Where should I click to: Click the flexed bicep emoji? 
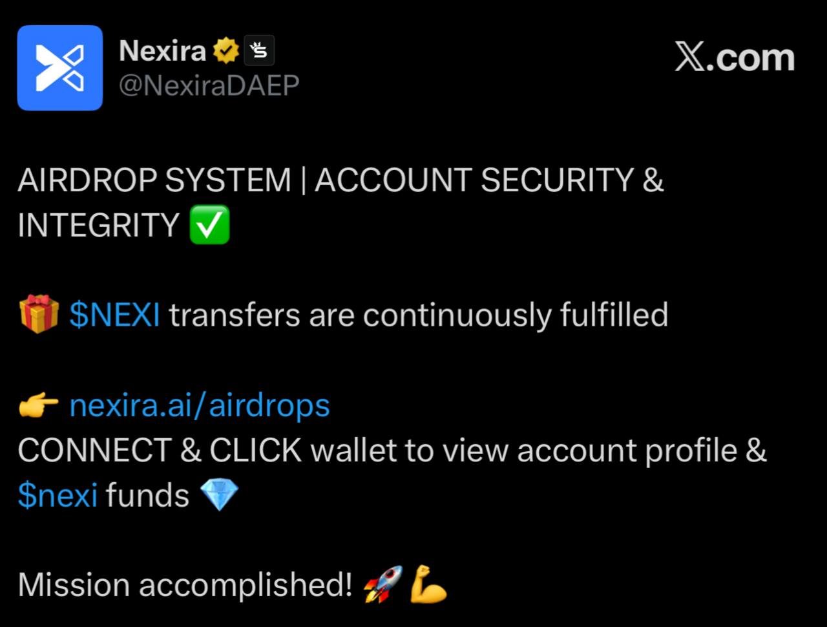[x=429, y=584]
